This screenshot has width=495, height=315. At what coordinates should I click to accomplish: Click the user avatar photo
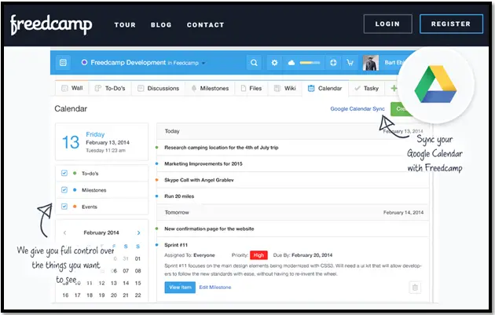[x=371, y=63]
